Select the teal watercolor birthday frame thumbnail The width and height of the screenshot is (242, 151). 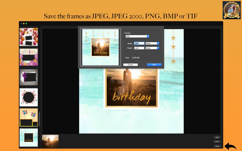point(29,138)
